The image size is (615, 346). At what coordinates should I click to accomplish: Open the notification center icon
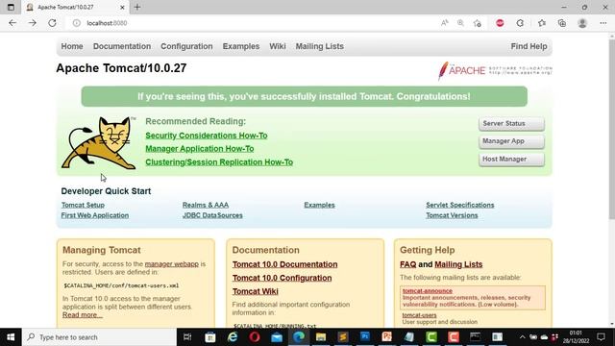pyautogui.click(x=601, y=337)
